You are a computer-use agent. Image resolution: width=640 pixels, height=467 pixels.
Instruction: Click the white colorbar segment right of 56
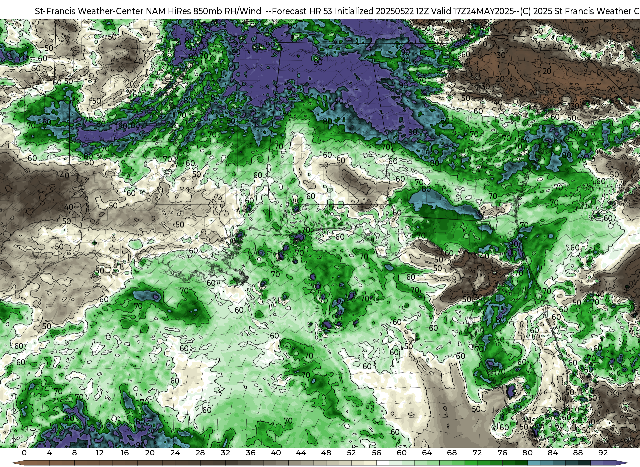click(x=383, y=463)
